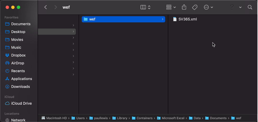
Task: Open Recents from the sidebar
Action: (x=18, y=71)
